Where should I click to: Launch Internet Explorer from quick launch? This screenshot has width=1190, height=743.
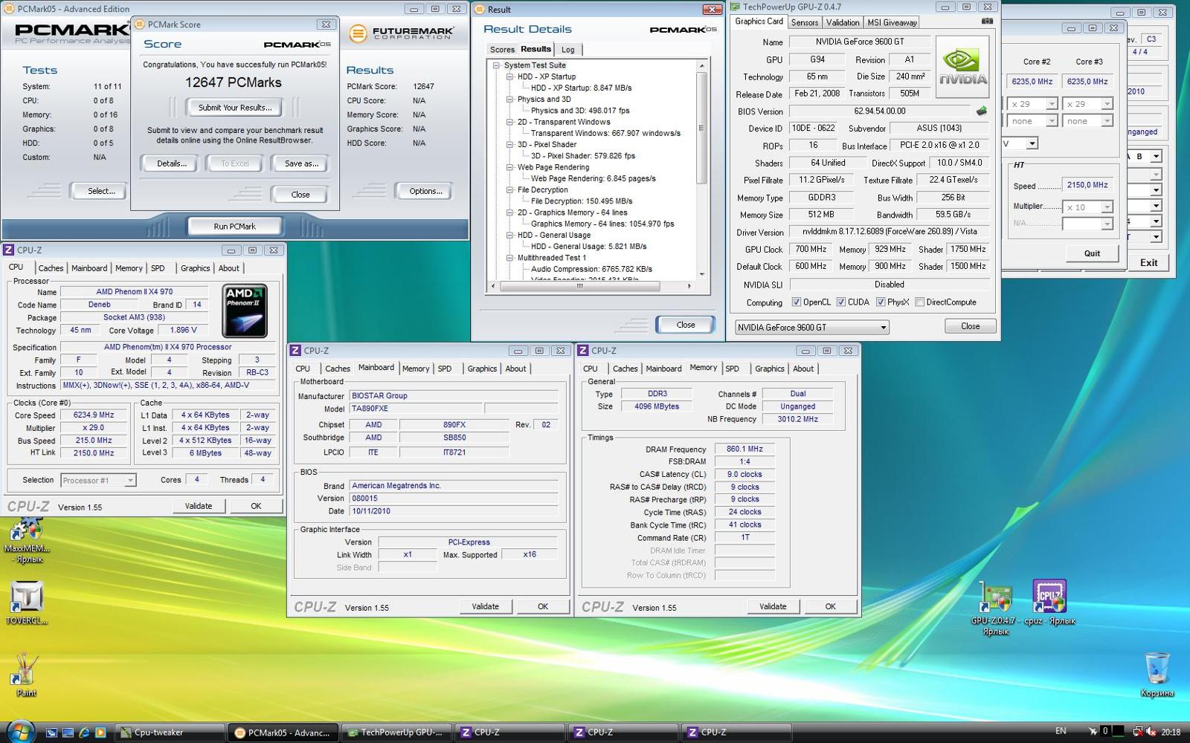(84, 733)
